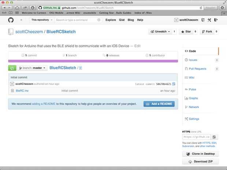Open the This repository search scope dropdown

point(42,20)
